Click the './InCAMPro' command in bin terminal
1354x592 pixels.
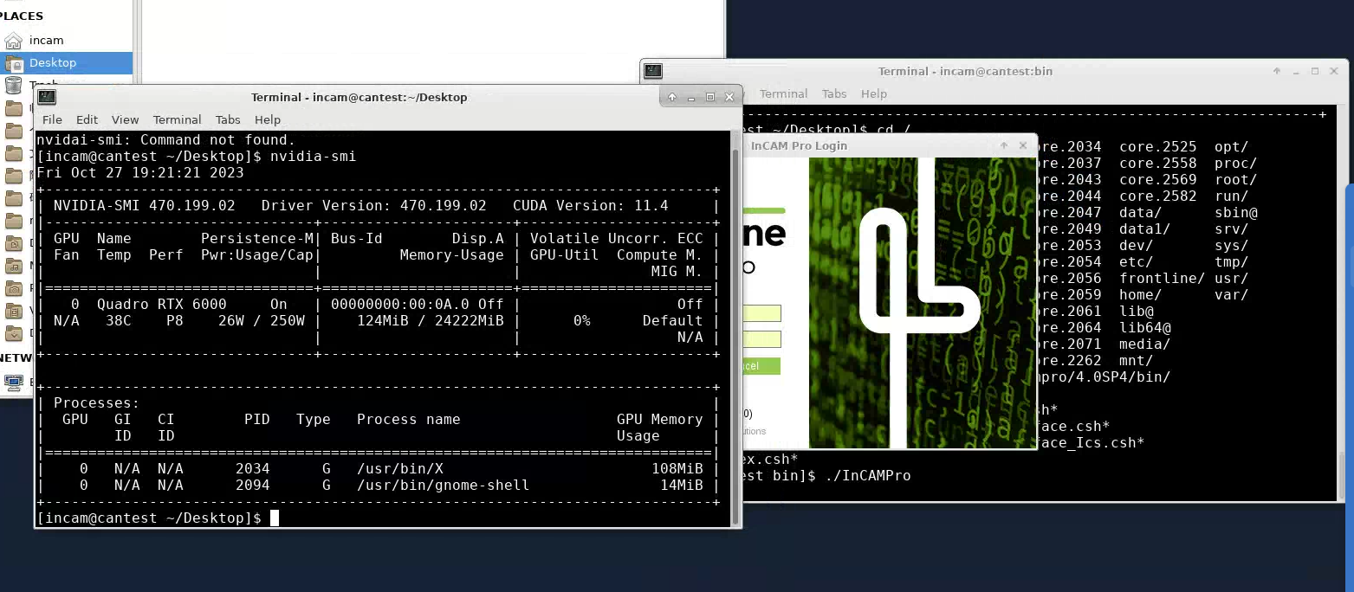click(x=867, y=475)
